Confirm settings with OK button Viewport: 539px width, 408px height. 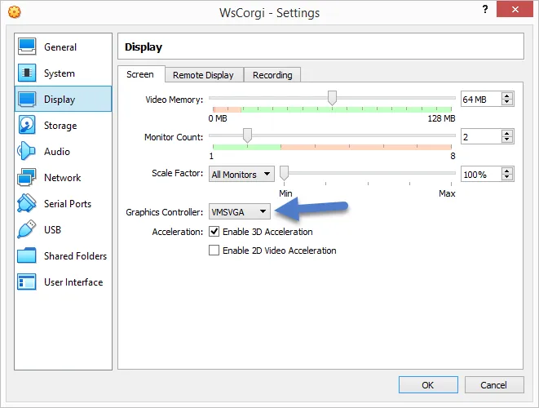click(x=428, y=384)
